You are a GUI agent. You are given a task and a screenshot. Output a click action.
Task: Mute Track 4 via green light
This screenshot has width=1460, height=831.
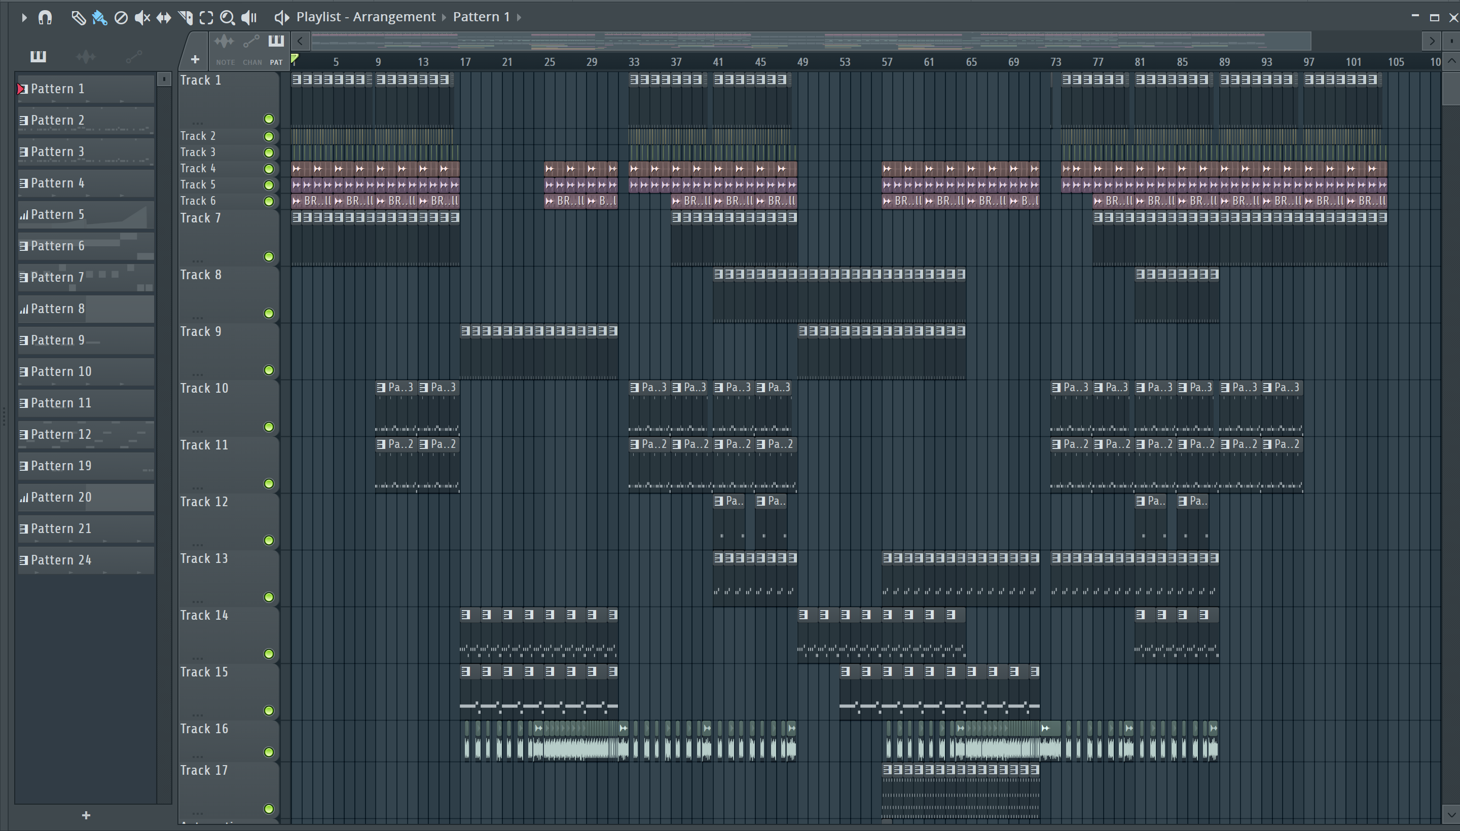(x=268, y=169)
